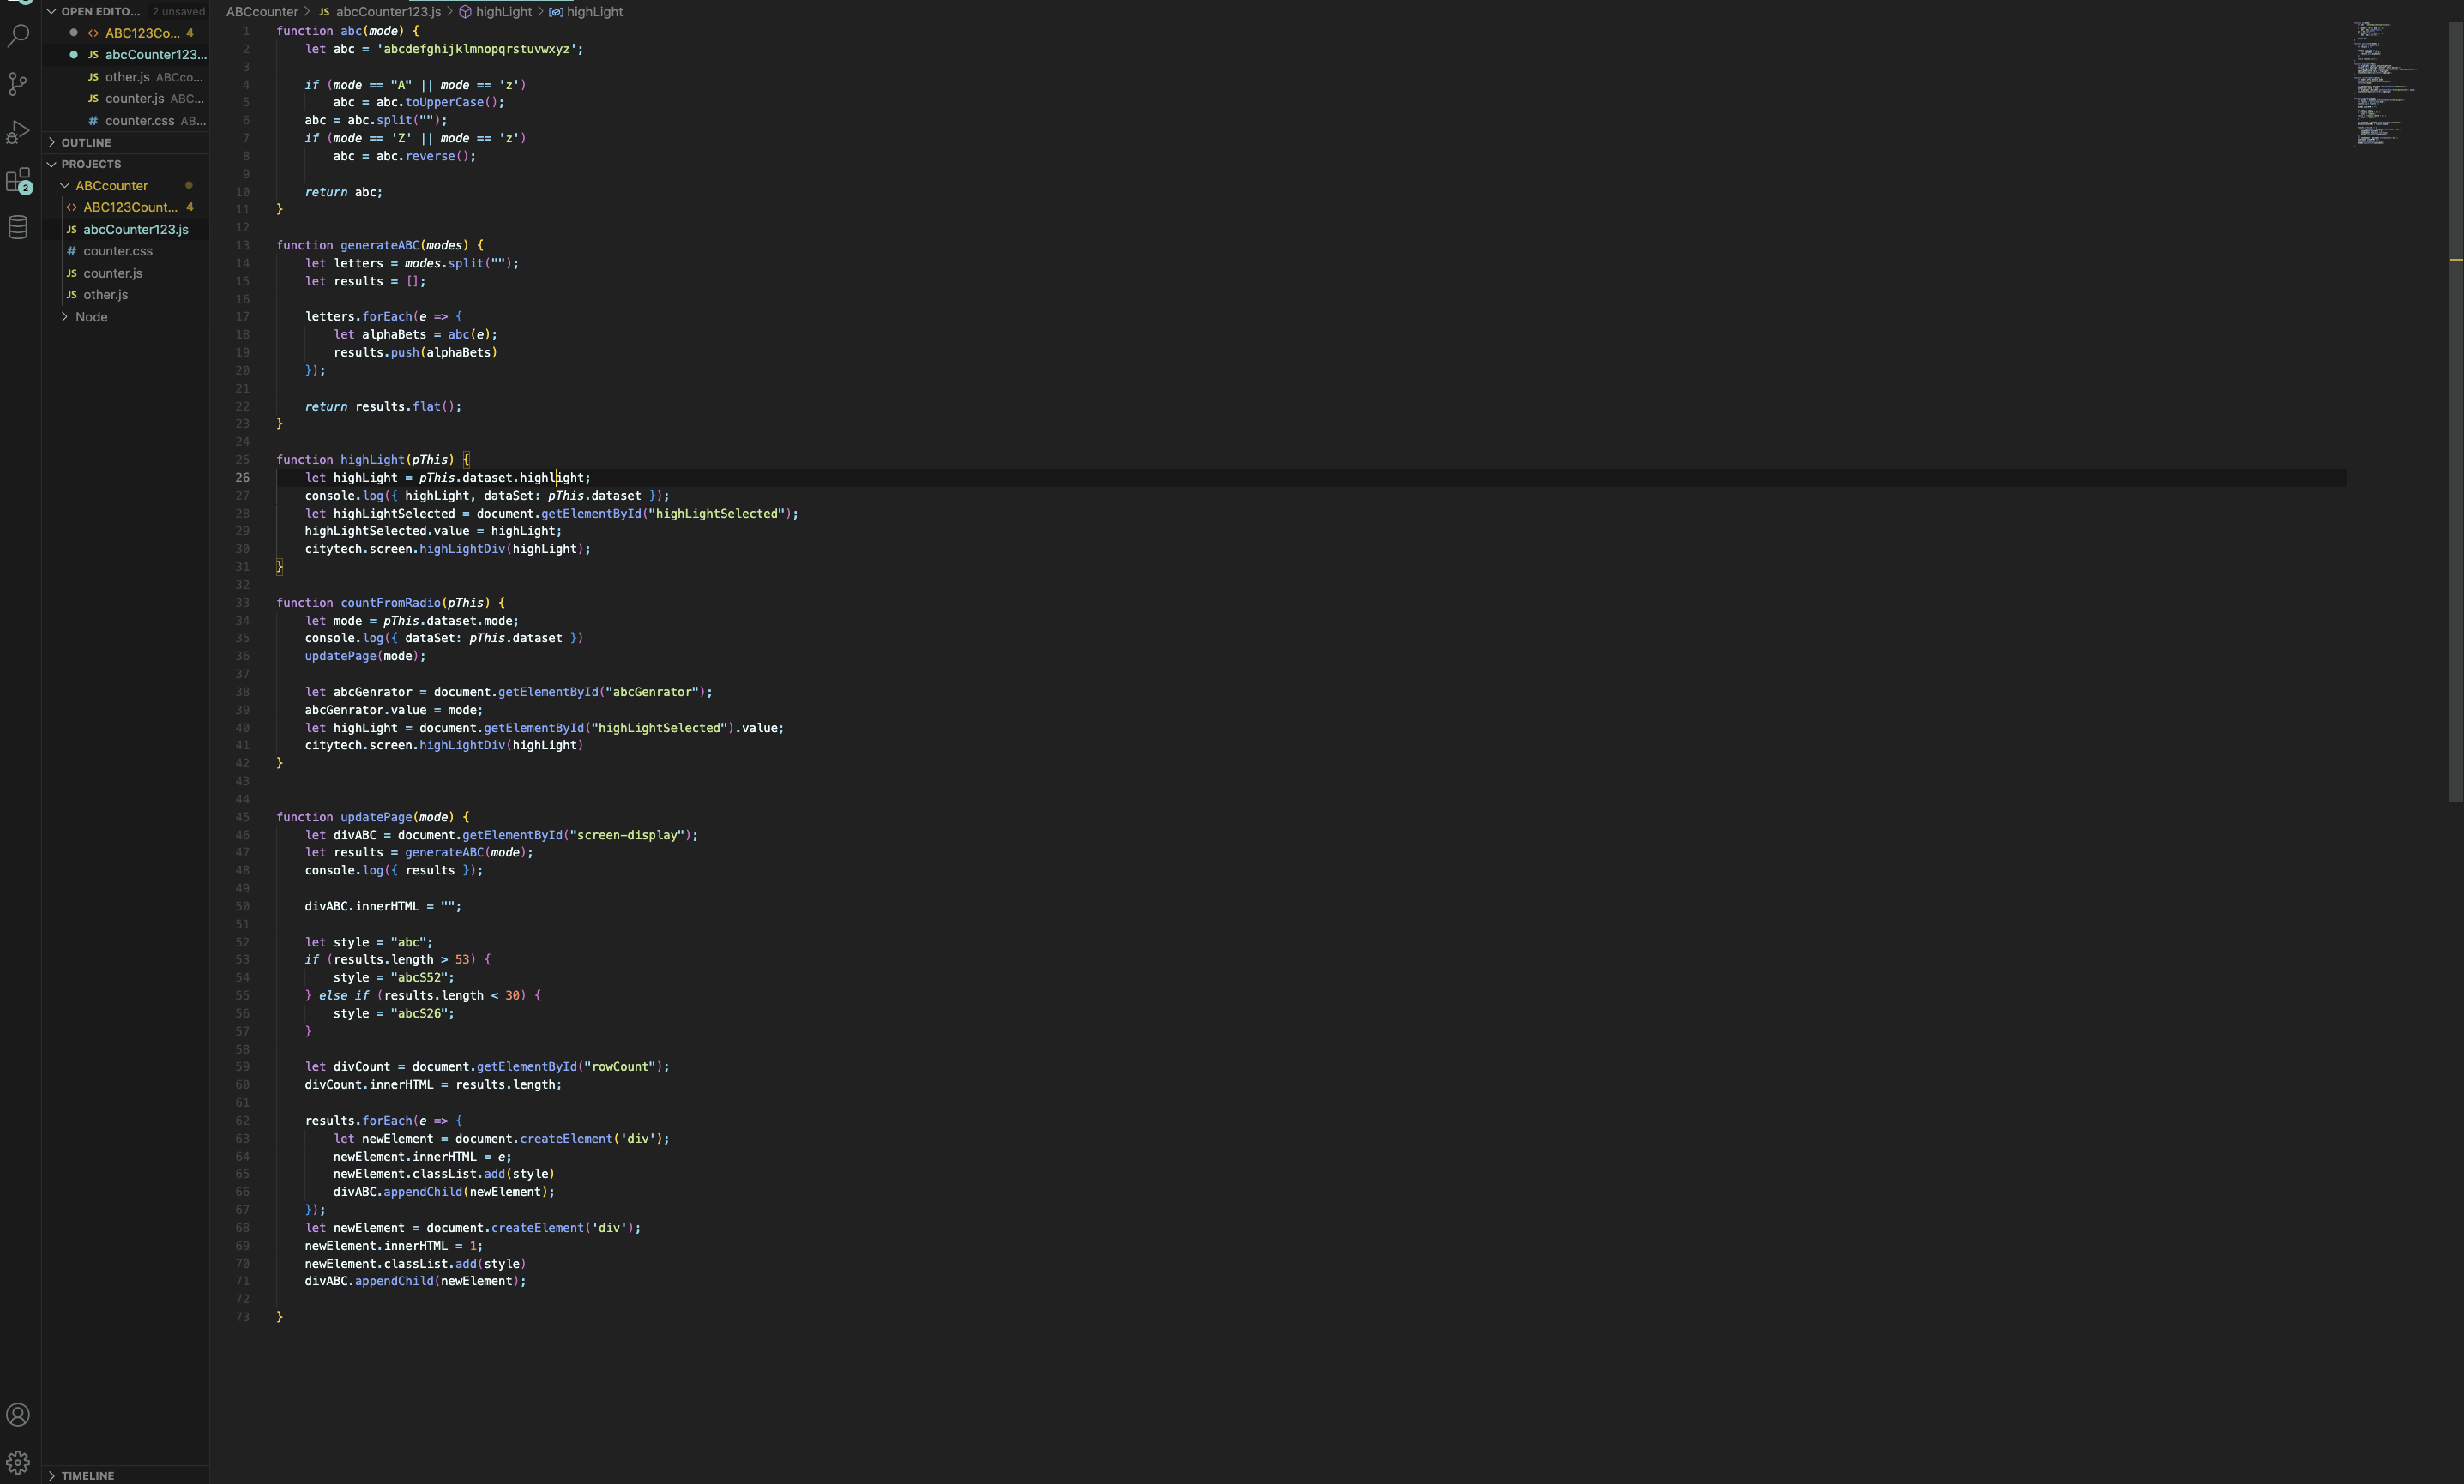Open the Run and Debug view
This screenshot has height=1484, width=2464.
pos(18,132)
